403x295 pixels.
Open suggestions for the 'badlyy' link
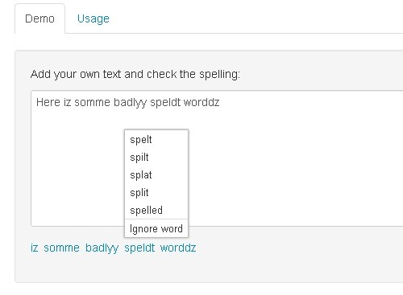point(102,248)
